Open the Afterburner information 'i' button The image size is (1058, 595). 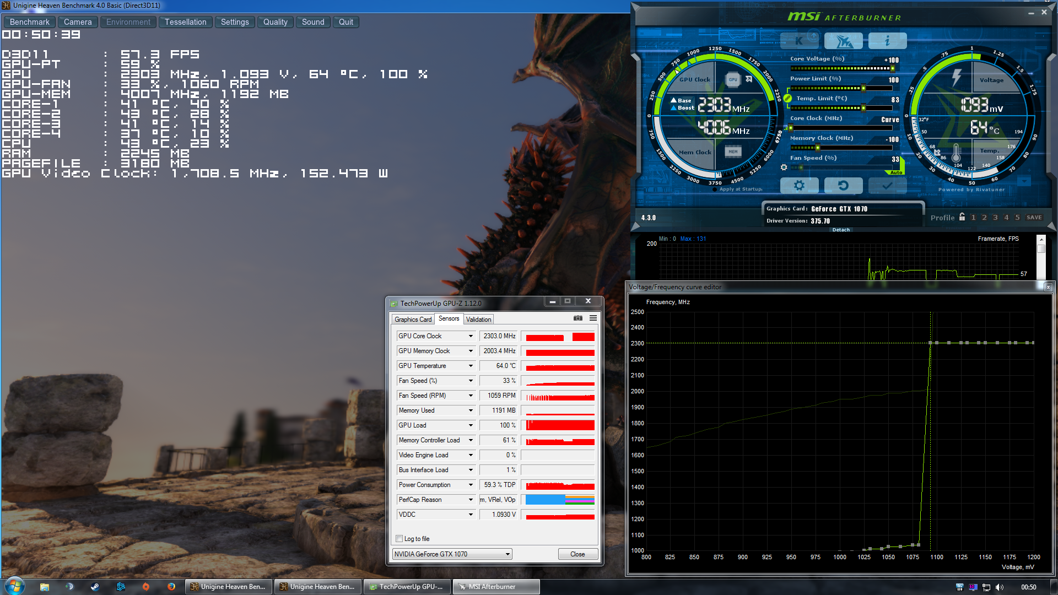click(x=887, y=41)
